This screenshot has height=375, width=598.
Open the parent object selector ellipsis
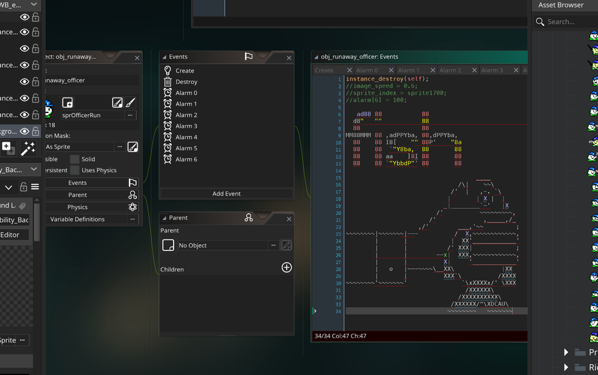click(274, 245)
